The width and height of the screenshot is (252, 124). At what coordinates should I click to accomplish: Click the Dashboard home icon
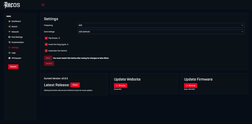point(9,21)
